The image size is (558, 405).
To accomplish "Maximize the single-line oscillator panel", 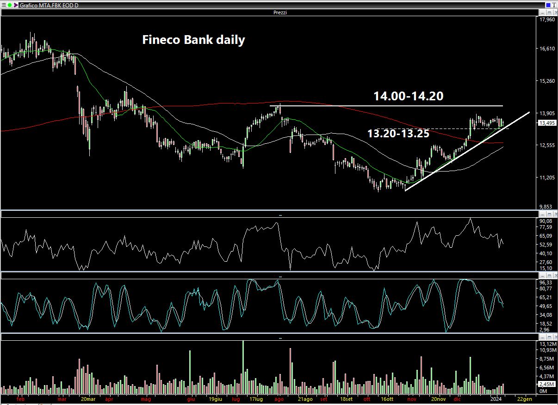I will 548,215.
